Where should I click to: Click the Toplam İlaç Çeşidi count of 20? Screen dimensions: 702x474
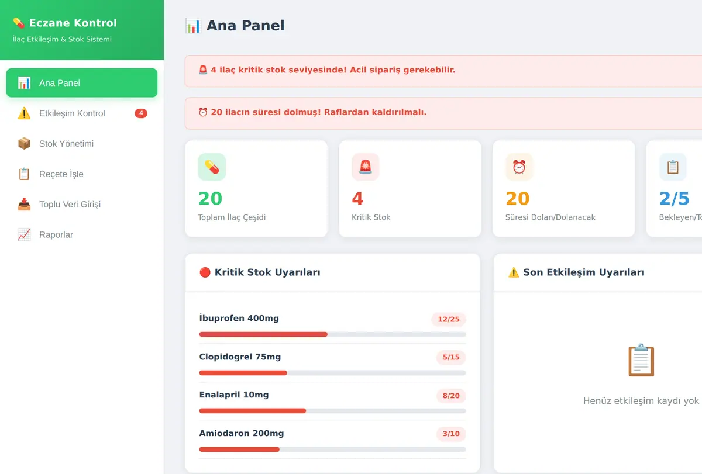[211, 199]
